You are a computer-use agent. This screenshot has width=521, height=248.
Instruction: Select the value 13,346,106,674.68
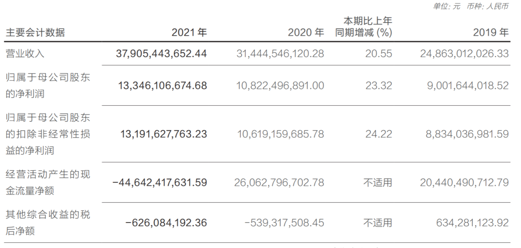[x=163, y=86]
